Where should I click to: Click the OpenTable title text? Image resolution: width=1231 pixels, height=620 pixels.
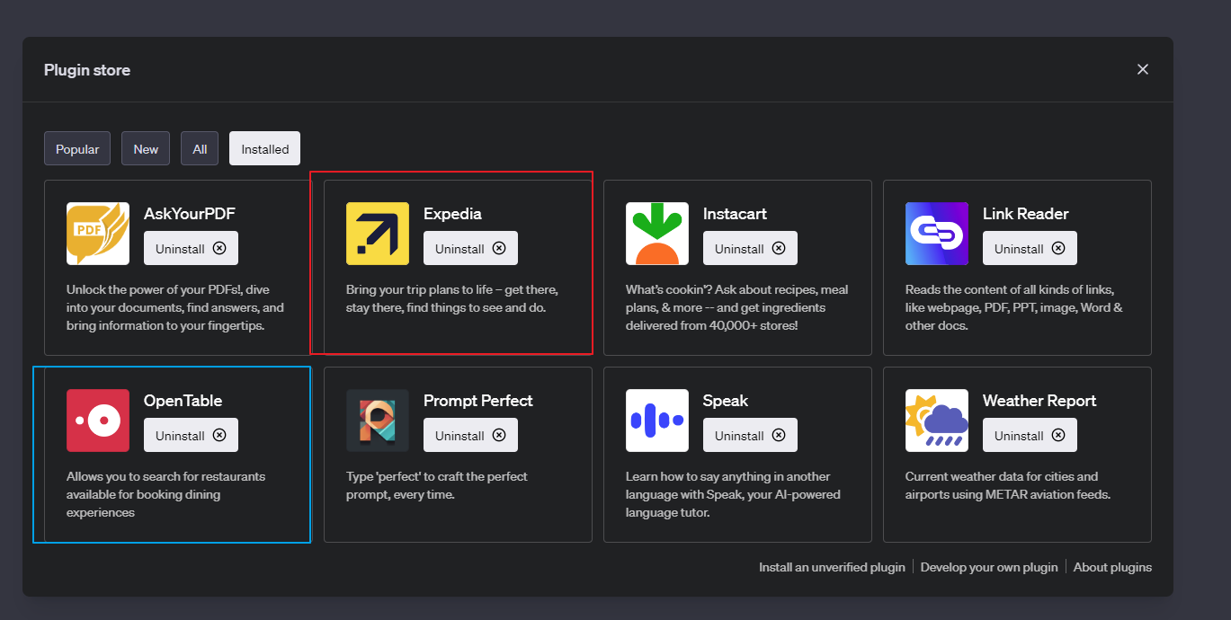[183, 401]
